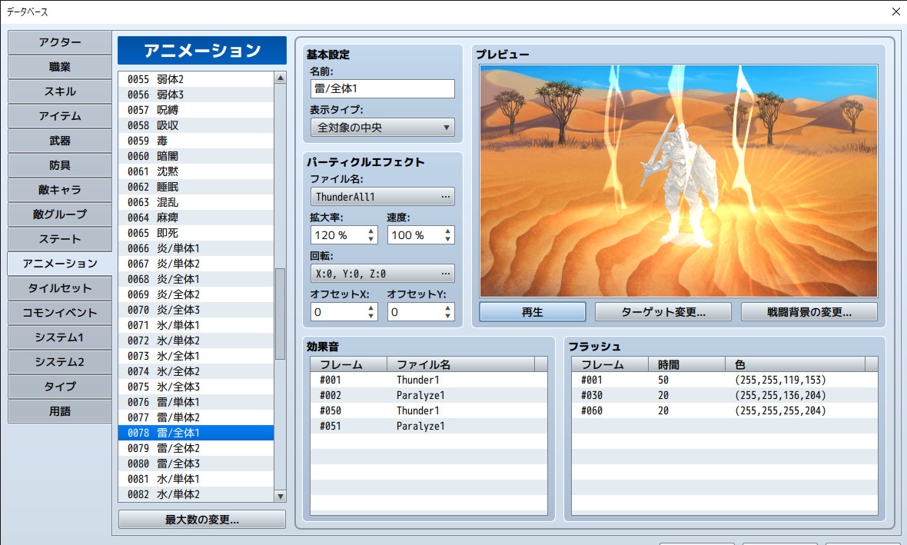This screenshot has height=545, width=907.
Task: Click the 再生 playback button
Action: click(x=531, y=311)
